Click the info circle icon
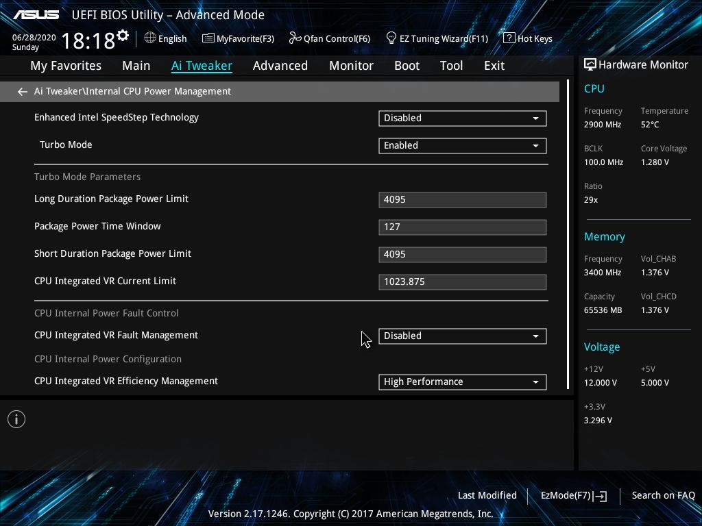This screenshot has width=702, height=526. (16, 419)
